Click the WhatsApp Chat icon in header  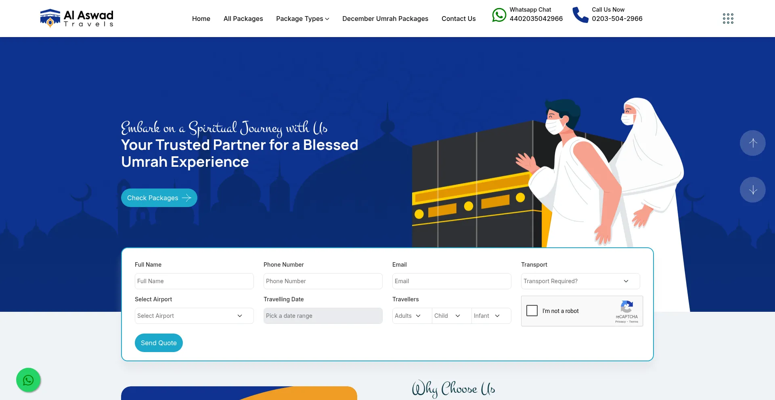tap(499, 15)
